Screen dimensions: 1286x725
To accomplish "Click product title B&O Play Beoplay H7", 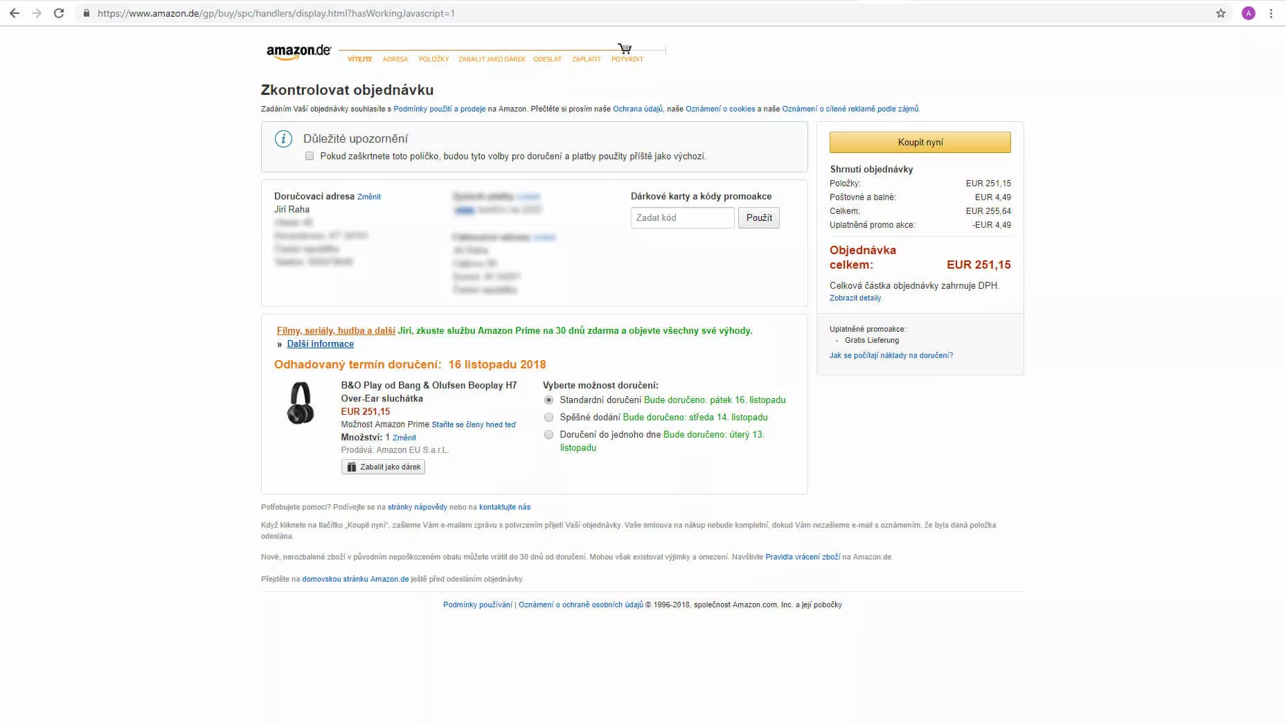I will point(429,392).
